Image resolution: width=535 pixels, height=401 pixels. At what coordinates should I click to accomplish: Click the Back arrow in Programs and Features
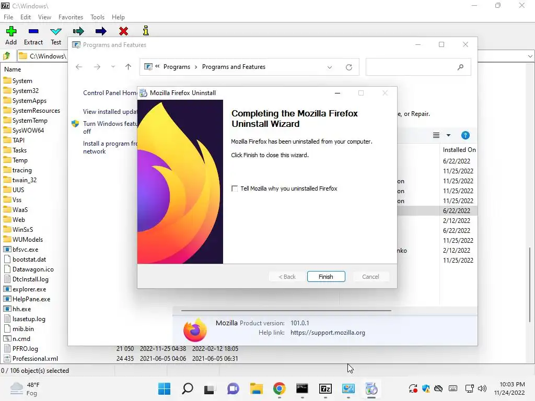point(79,67)
